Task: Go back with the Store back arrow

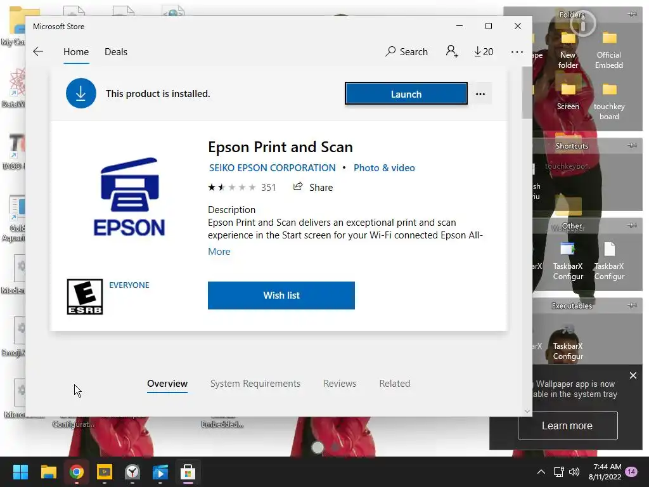Action: [x=38, y=51]
